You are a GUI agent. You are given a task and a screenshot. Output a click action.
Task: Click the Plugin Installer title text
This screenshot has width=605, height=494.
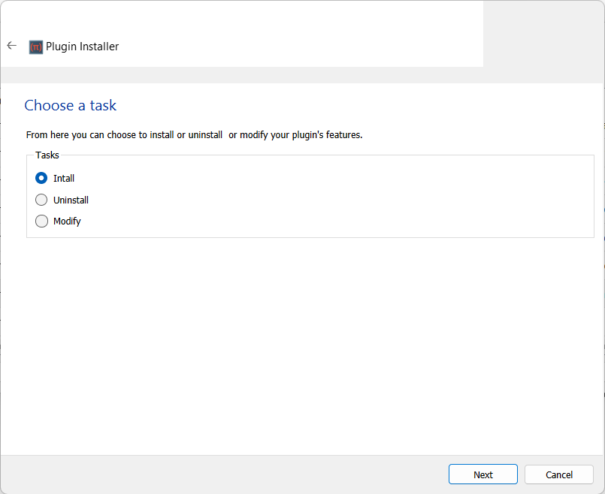[x=83, y=47]
